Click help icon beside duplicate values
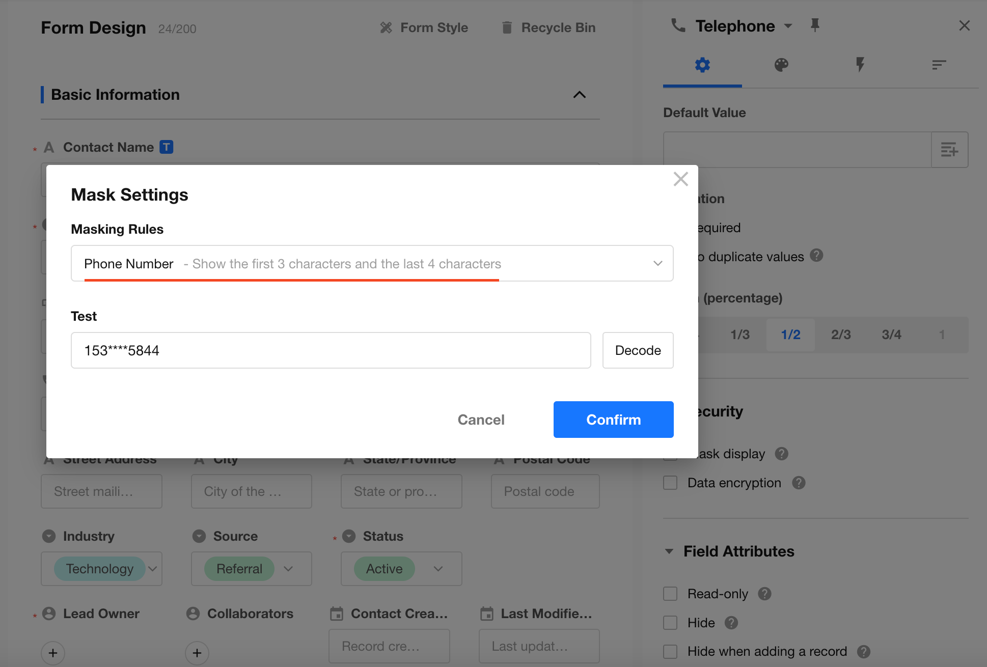 tap(816, 256)
